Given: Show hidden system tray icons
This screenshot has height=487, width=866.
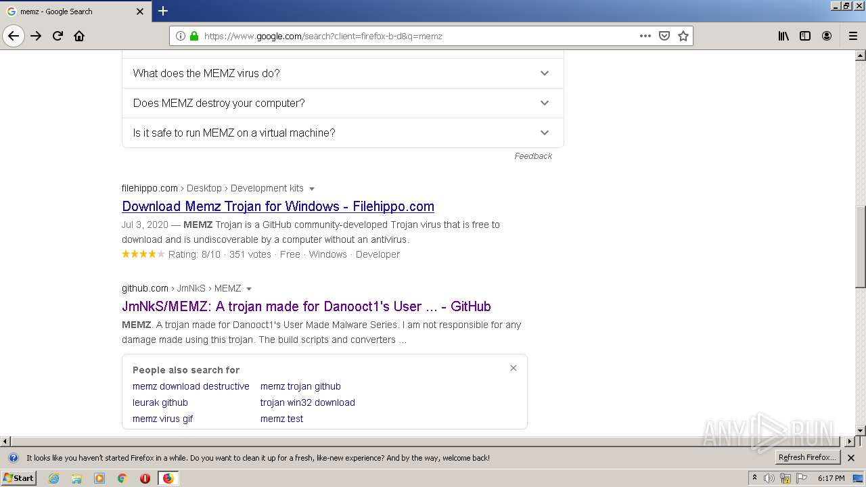Looking at the screenshot, I should tap(754, 478).
